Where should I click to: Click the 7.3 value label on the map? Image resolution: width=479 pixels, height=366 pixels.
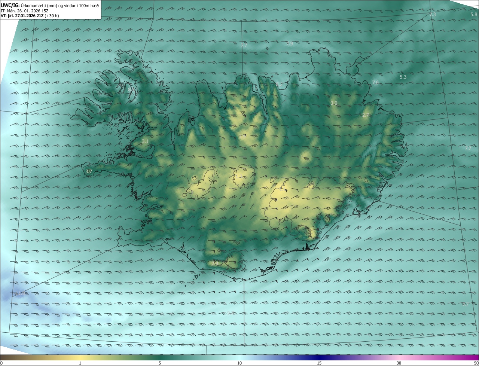click(x=433, y=15)
